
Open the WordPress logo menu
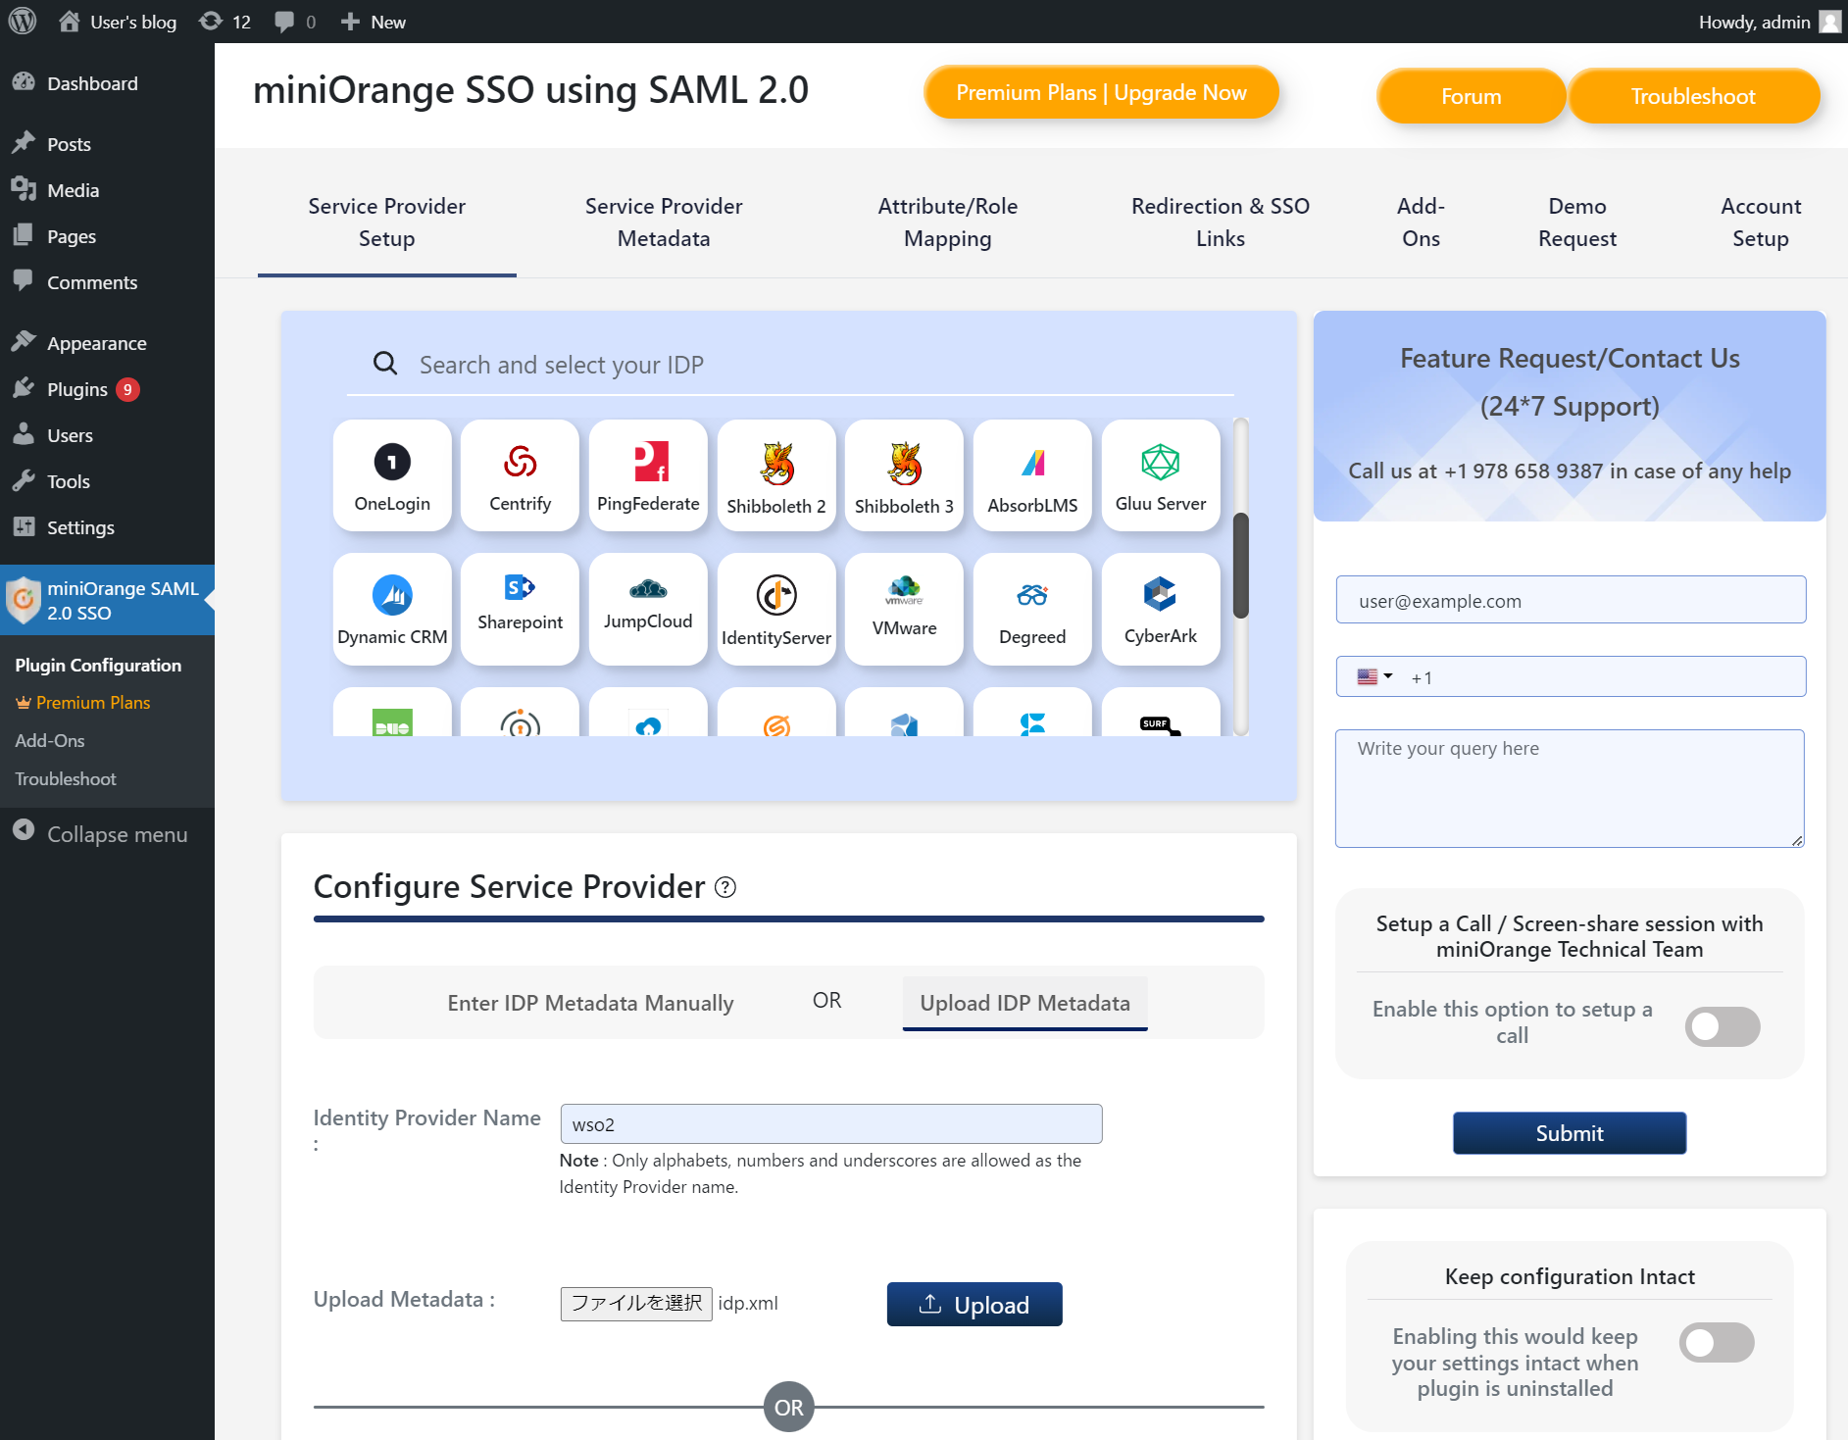[22, 21]
